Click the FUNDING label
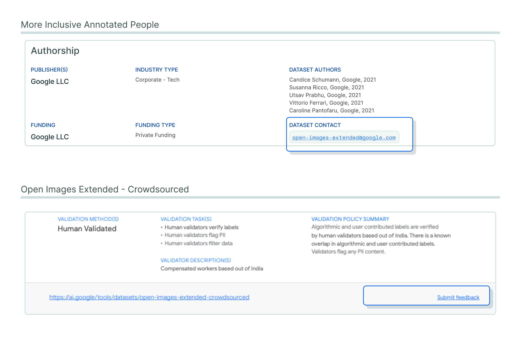The height and width of the screenshot is (364, 520). tap(43, 125)
